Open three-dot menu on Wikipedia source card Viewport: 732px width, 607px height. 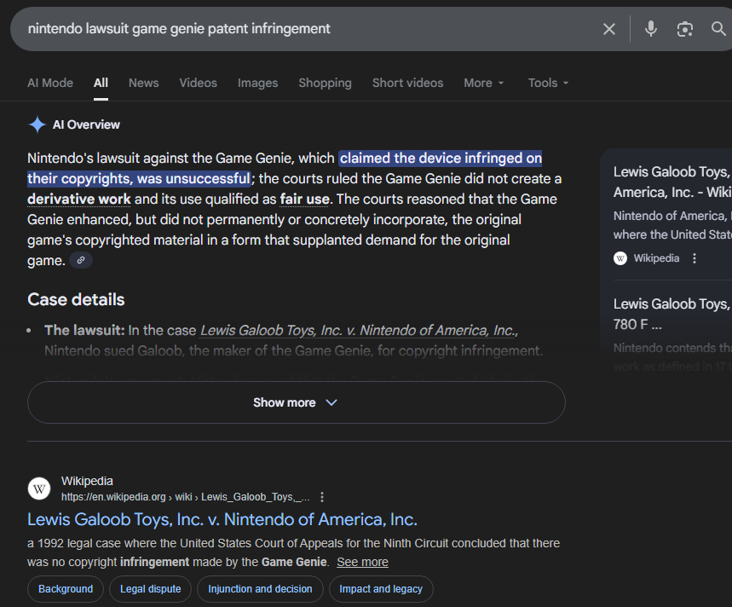pos(695,258)
